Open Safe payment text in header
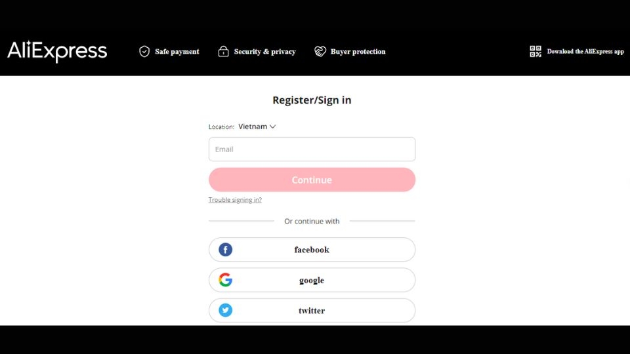630x354 pixels. click(x=177, y=51)
